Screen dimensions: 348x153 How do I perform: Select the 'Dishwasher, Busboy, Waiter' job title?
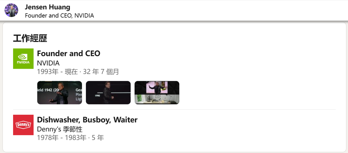87,120
